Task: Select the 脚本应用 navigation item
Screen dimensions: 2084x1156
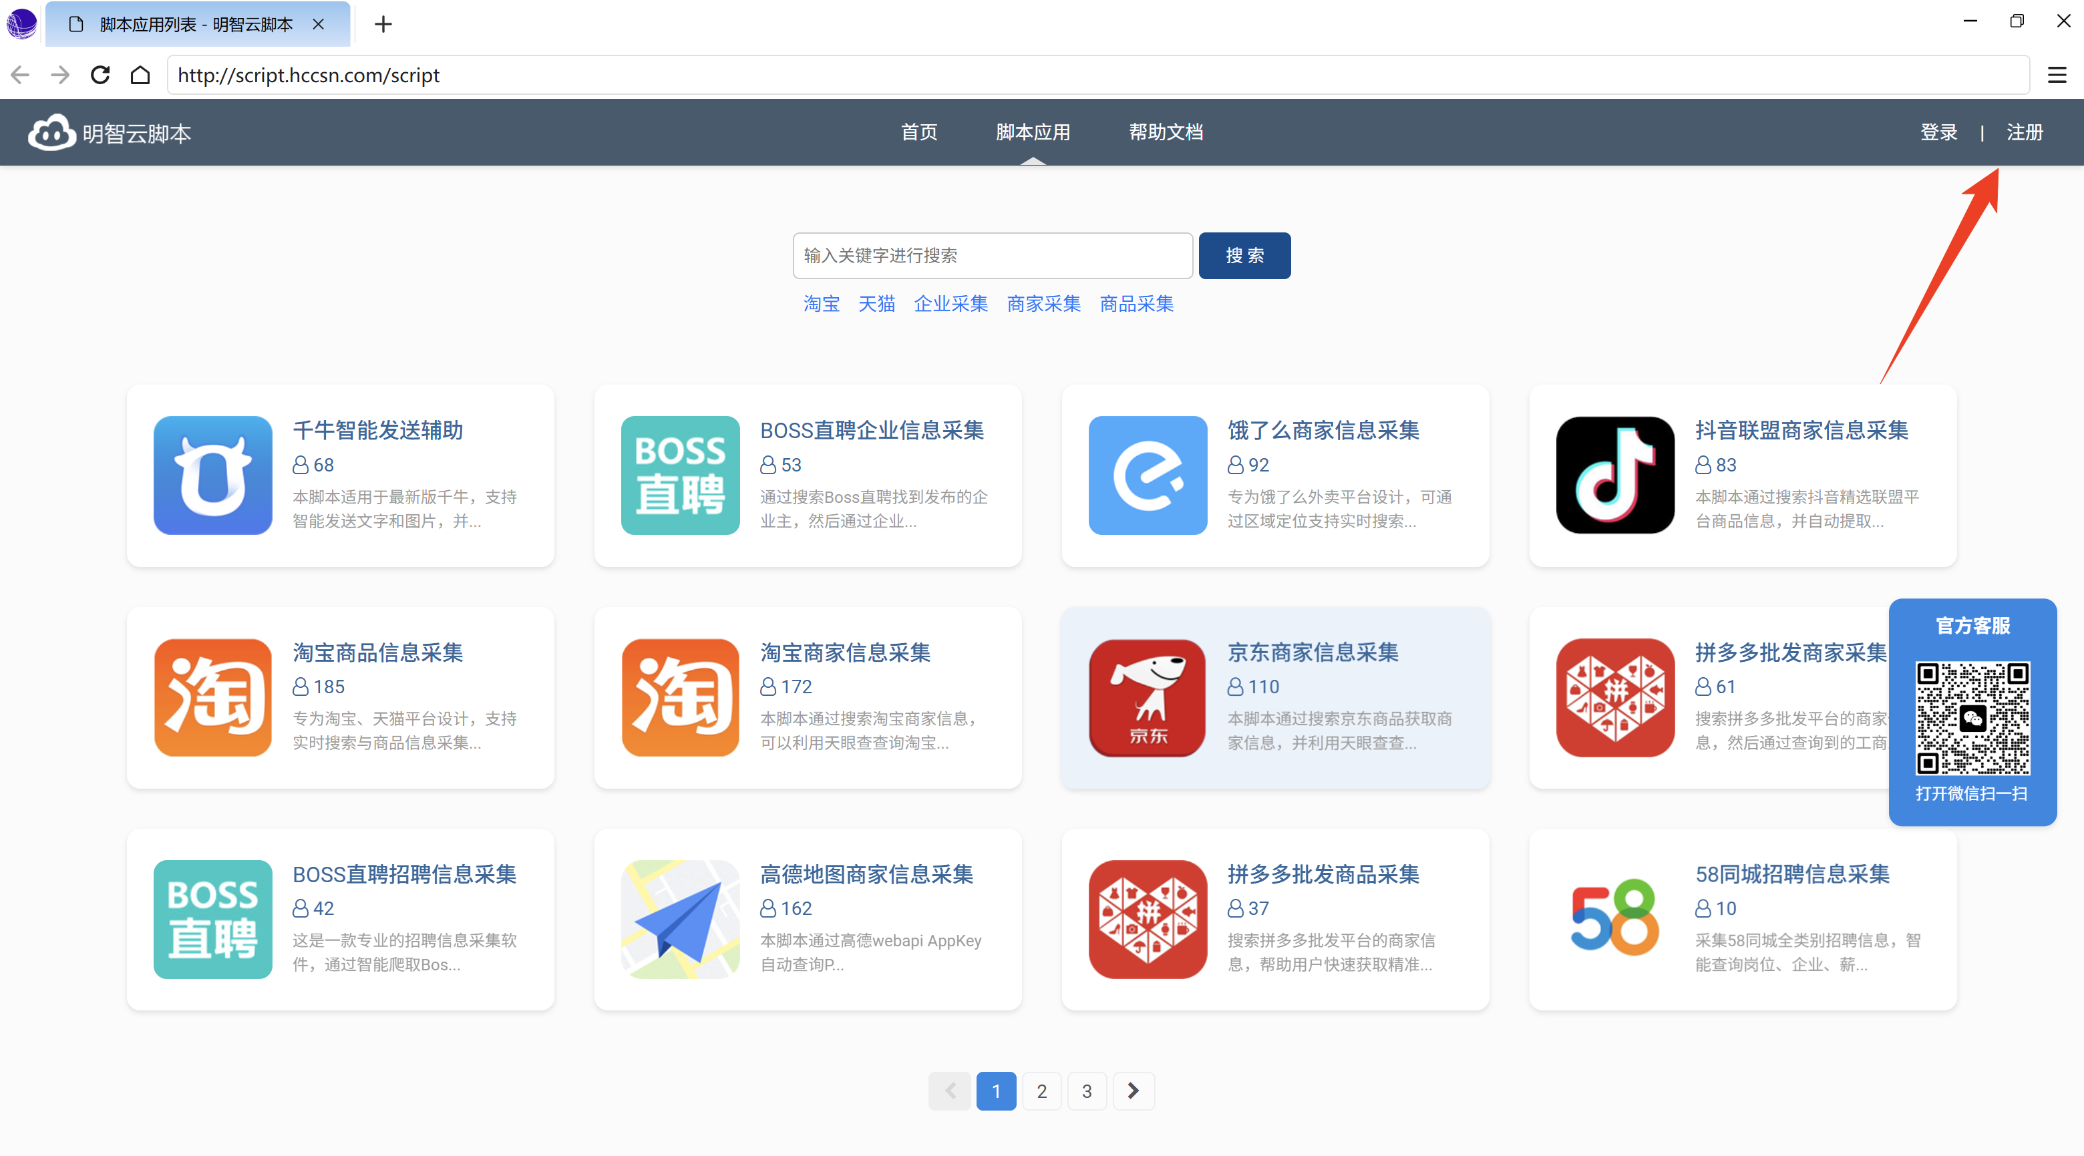Action: [1033, 132]
